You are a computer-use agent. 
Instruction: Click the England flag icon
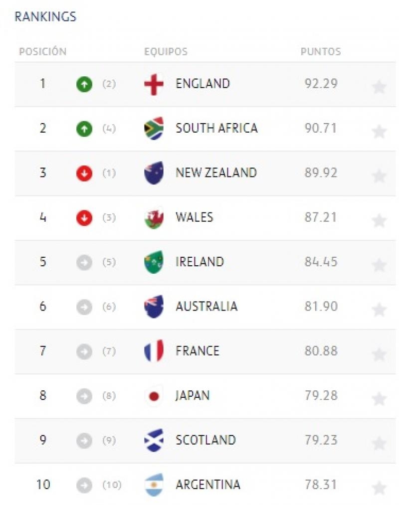coord(154,84)
